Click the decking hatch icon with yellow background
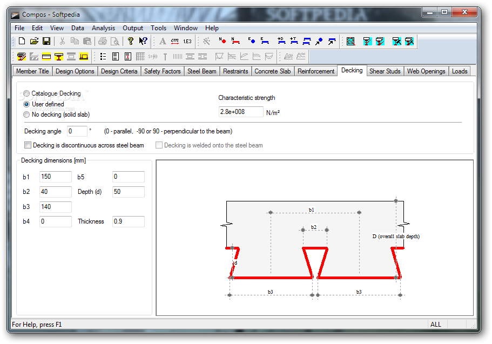 tap(22, 57)
